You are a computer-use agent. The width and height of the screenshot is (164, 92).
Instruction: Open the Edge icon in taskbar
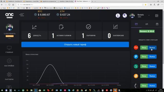tap(36, 90)
